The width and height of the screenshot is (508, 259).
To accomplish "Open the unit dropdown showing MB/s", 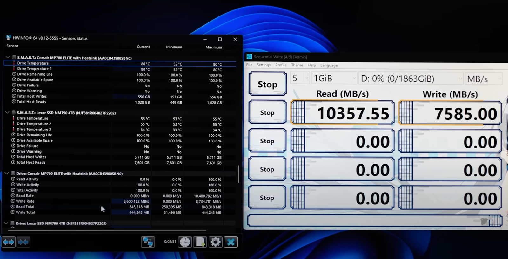I will pos(484,79).
